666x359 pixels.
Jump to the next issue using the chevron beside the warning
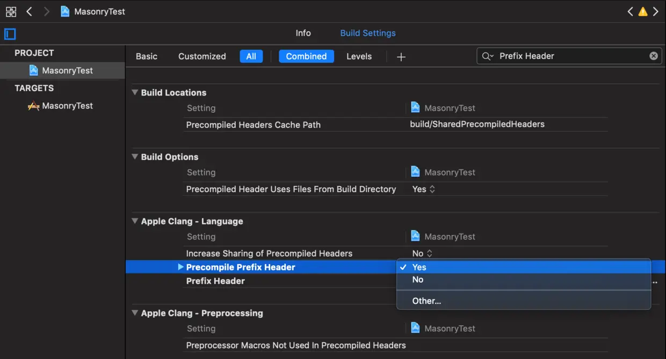(x=655, y=11)
